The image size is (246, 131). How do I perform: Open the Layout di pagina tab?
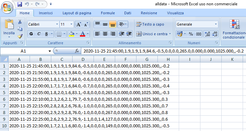(77, 13)
